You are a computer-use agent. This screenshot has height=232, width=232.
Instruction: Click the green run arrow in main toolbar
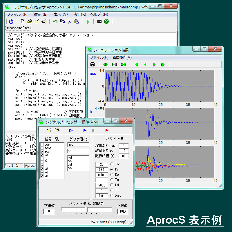pyautogui.click(x=88, y=21)
